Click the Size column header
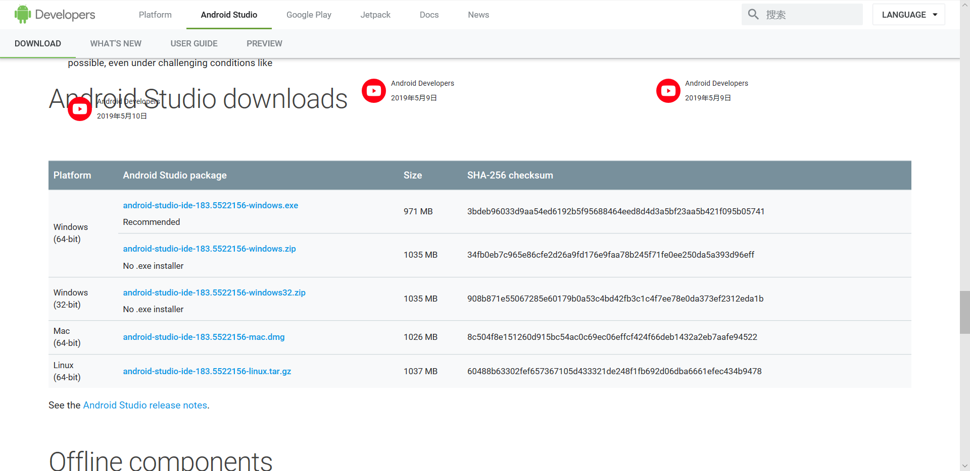Screen dimensions: 970x471 (x=413, y=175)
